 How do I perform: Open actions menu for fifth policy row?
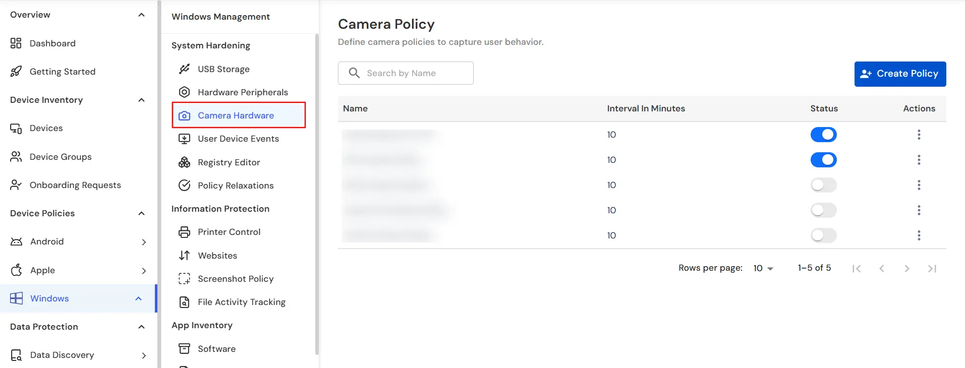[919, 235]
